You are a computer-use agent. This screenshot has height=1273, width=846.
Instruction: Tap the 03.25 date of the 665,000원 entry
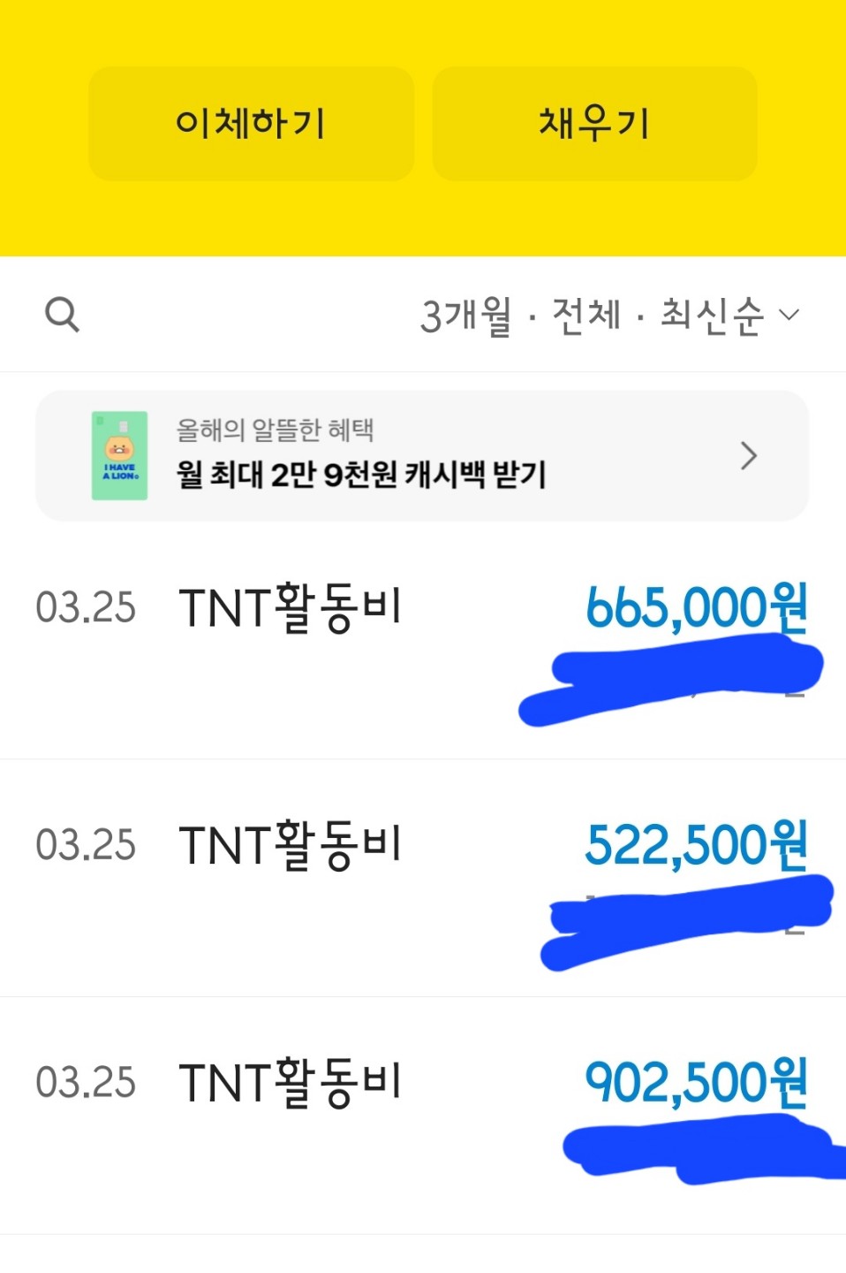click(86, 608)
